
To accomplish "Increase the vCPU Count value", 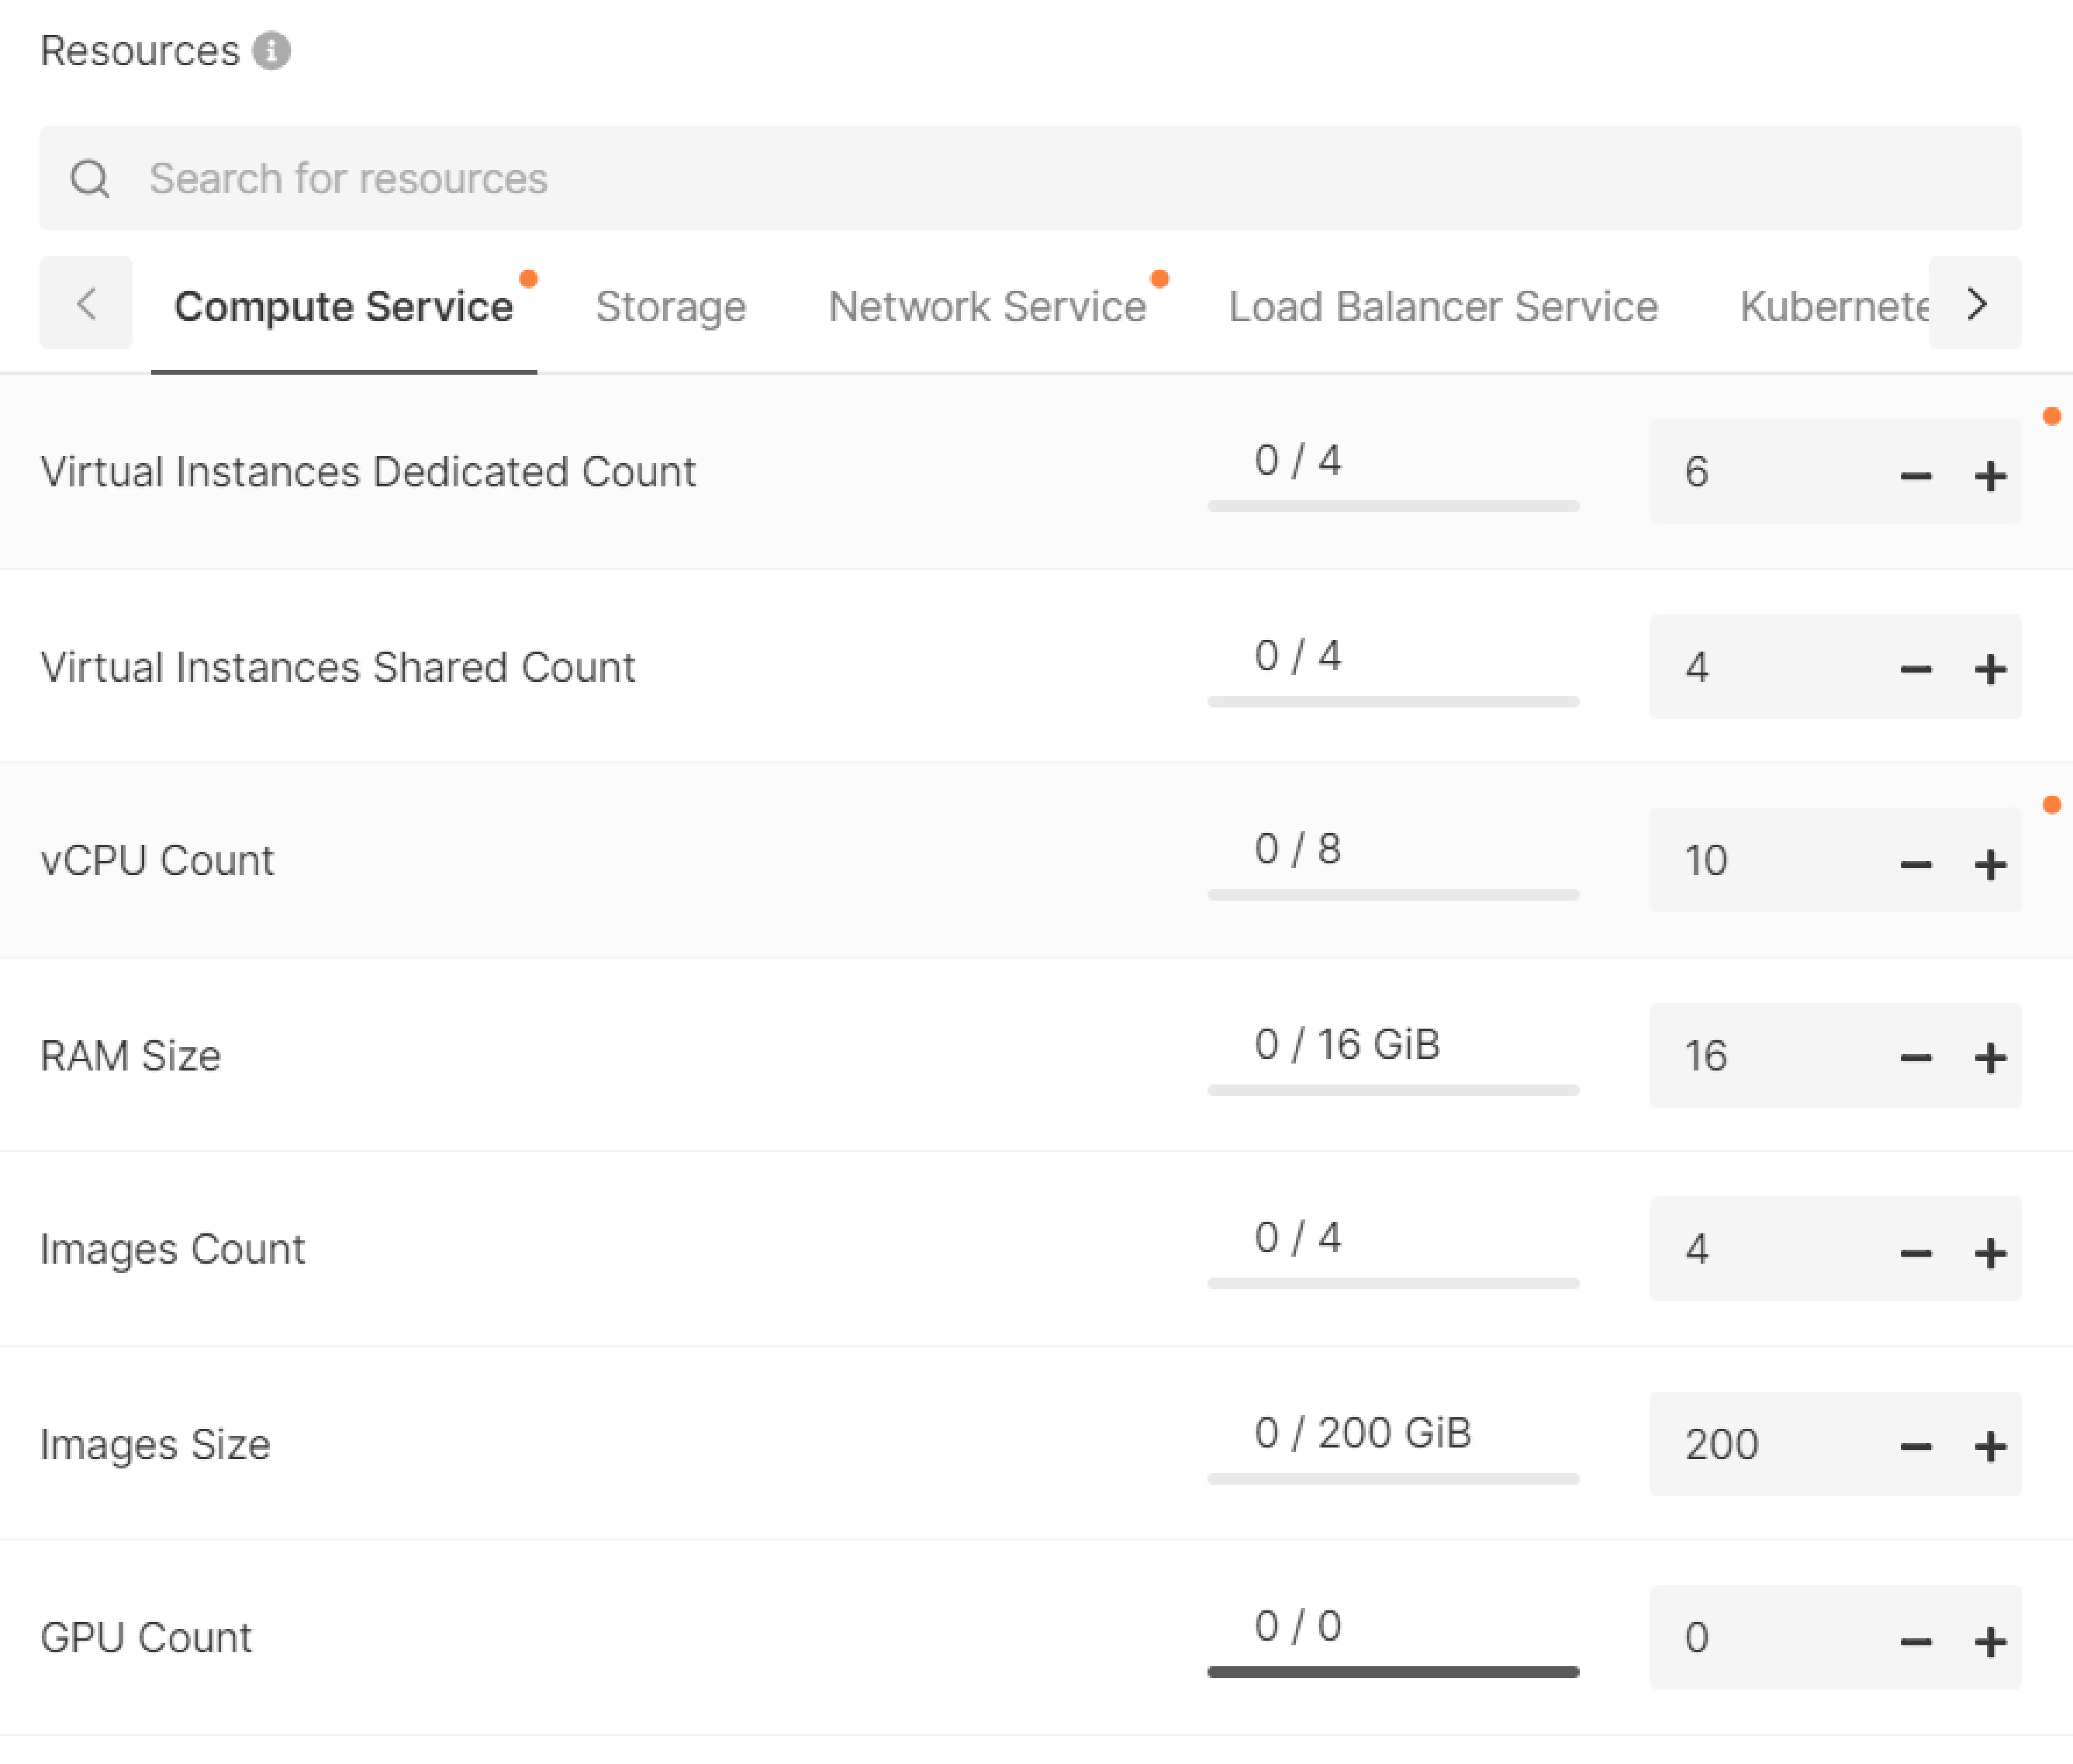I will point(1990,864).
